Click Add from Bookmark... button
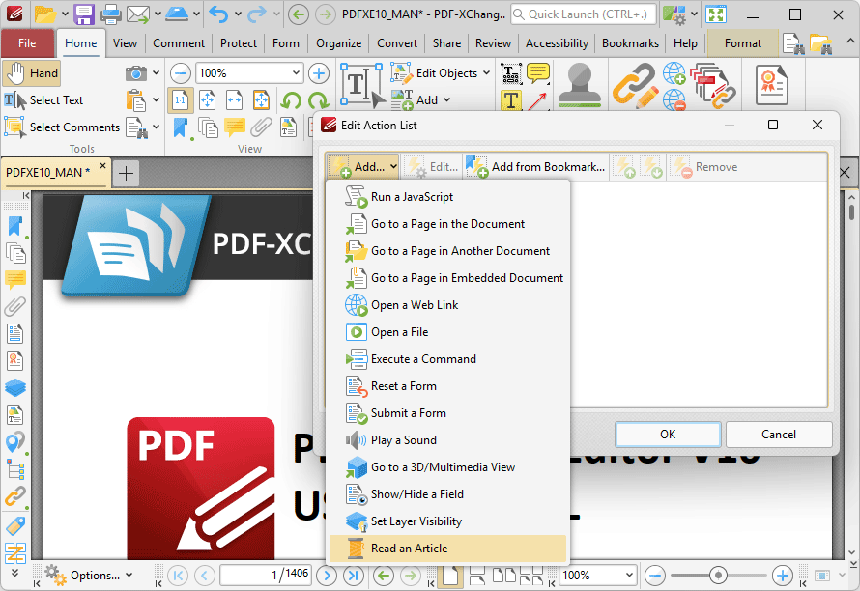 click(536, 167)
